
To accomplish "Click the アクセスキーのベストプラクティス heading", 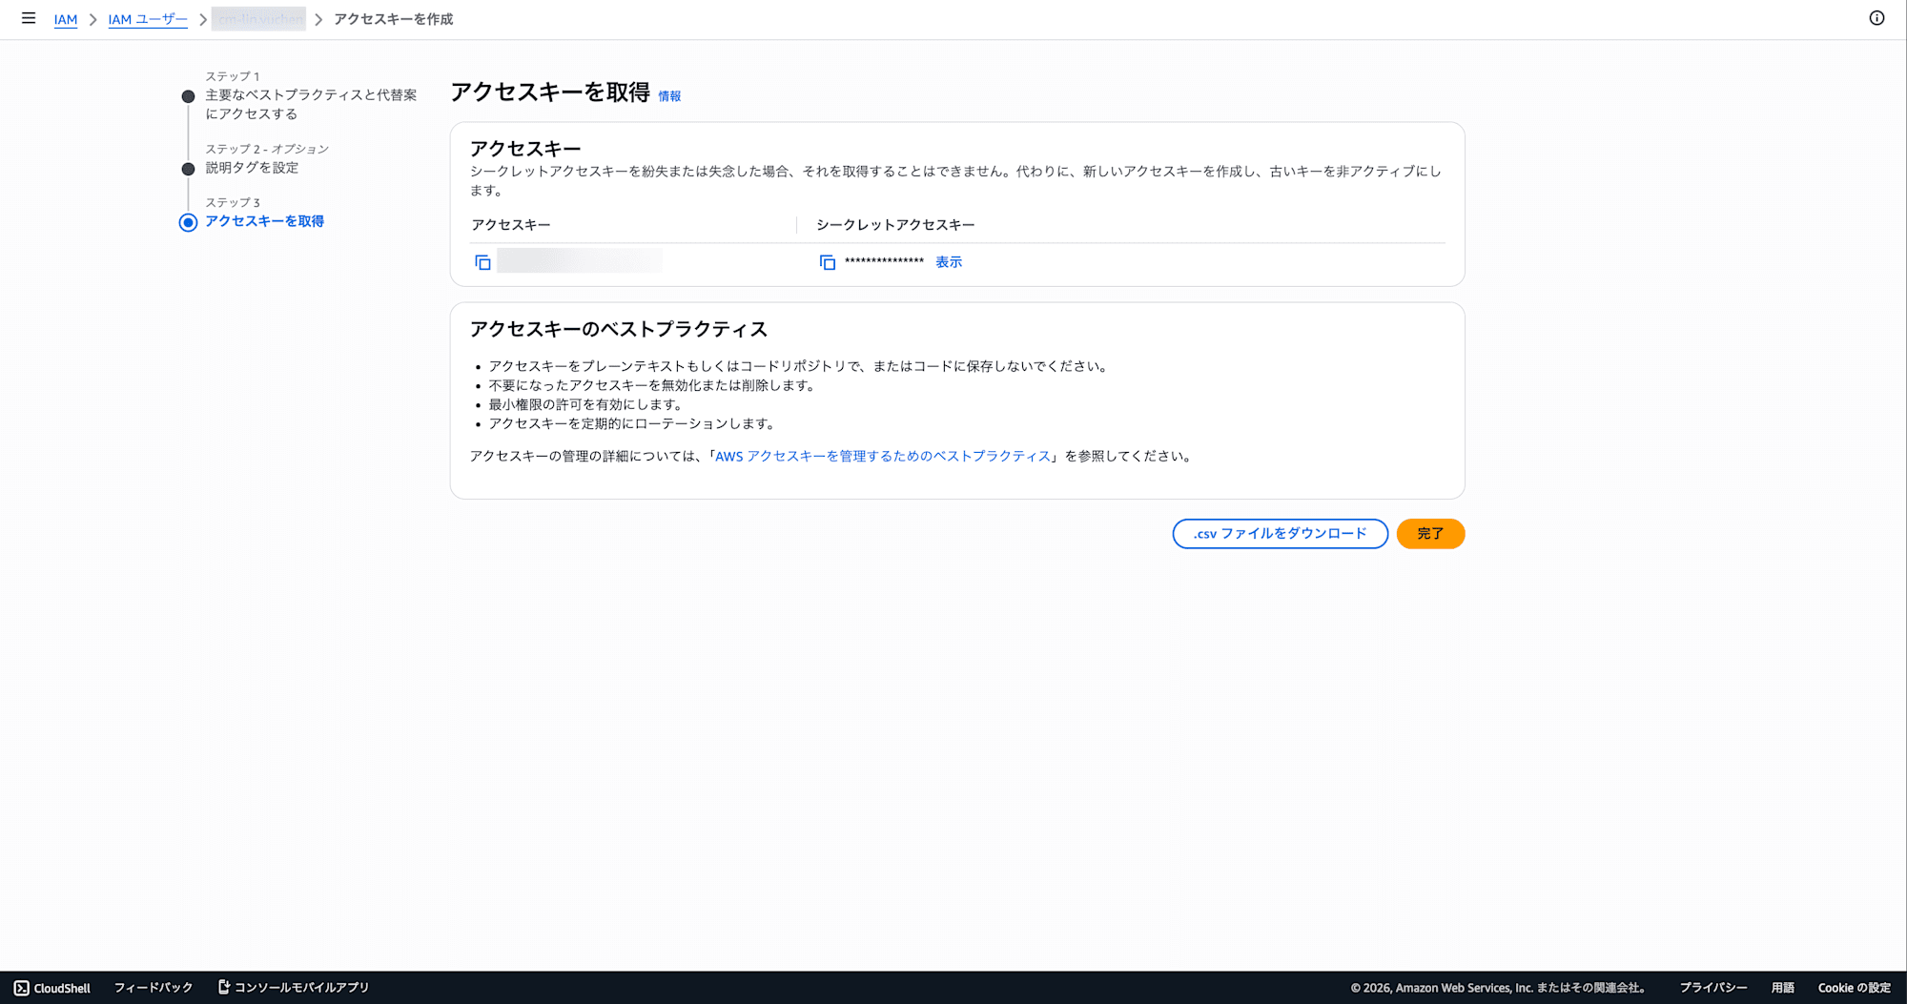I will coord(618,329).
